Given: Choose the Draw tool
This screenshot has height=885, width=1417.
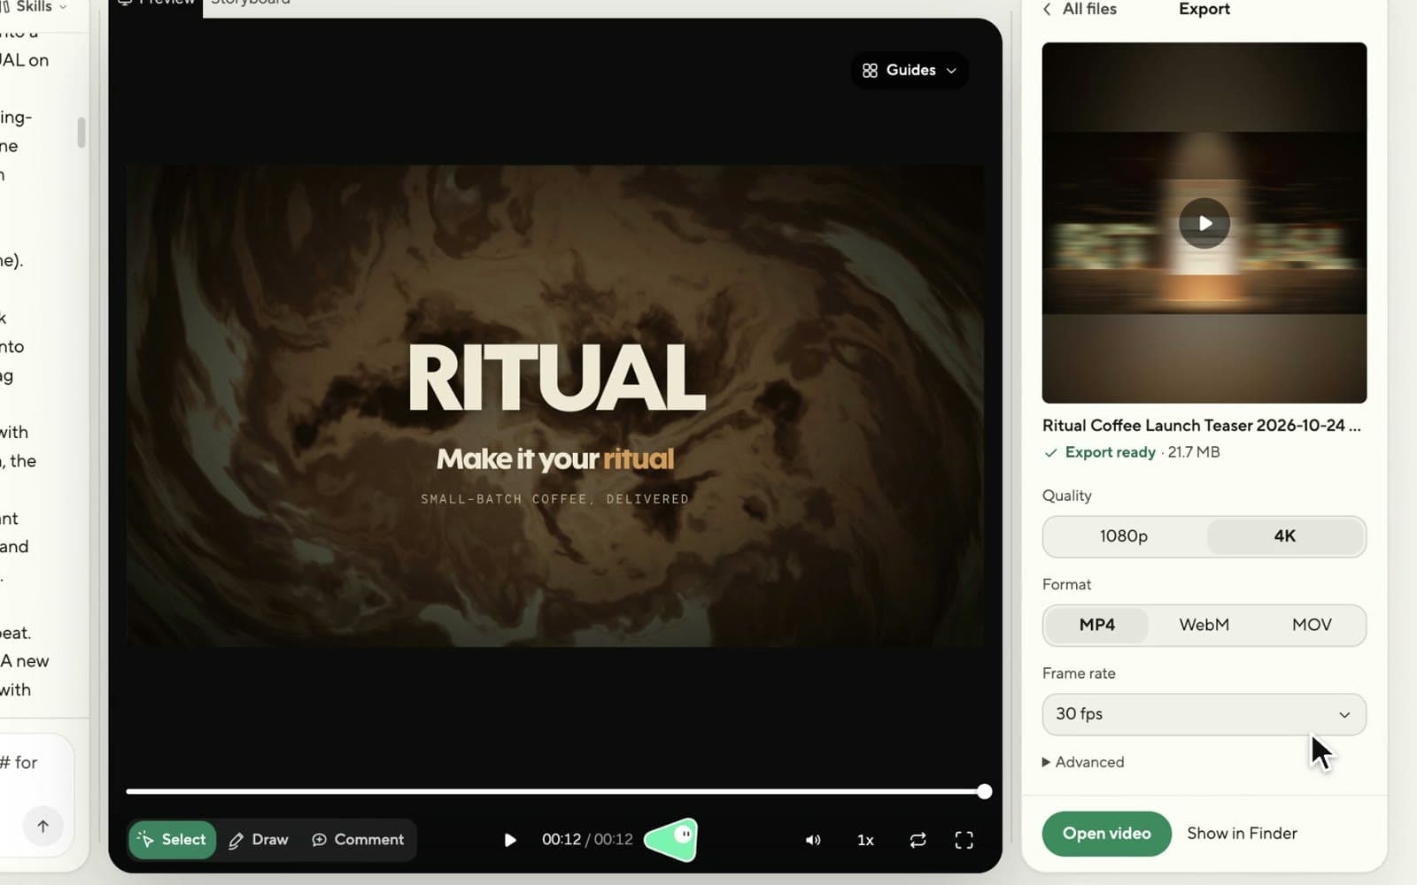Looking at the screenshot, I should 259,840.
